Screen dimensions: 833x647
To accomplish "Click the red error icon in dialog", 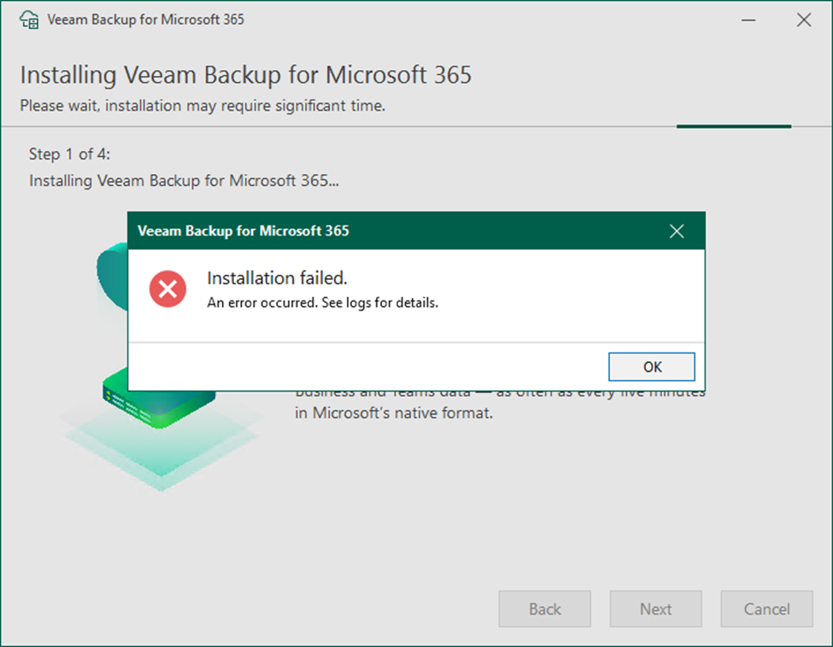I will pyautogui.click(x=167, y=289).
